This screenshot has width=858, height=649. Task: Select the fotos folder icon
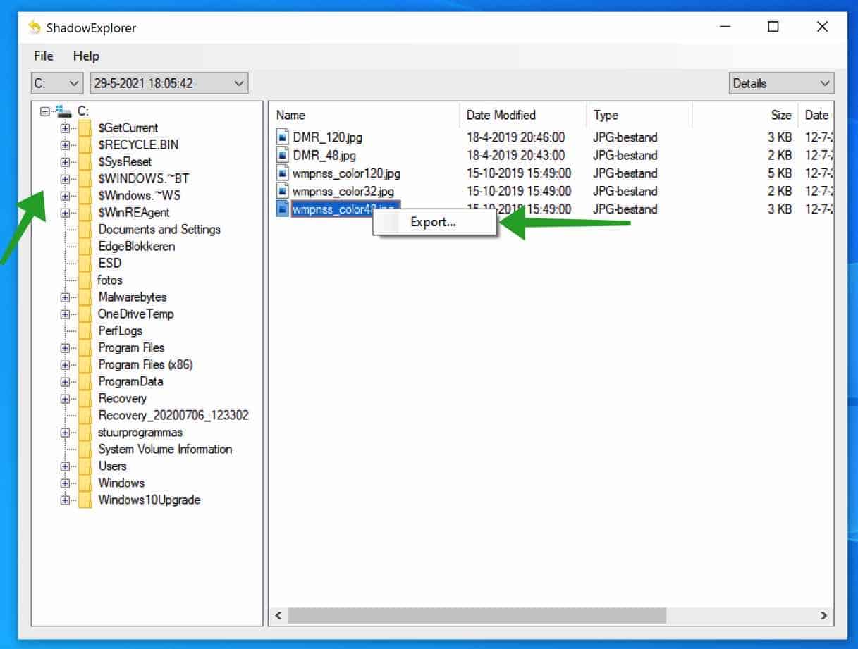(x=85, y=280)
